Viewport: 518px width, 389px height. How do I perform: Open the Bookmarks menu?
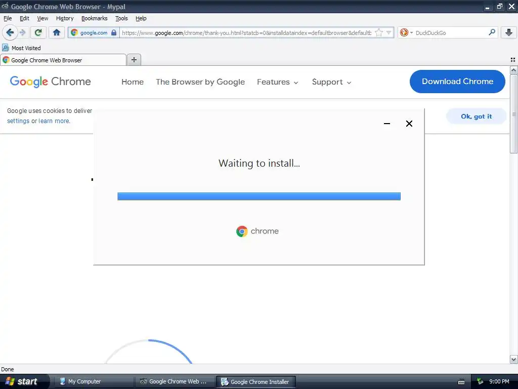(x=95, y=18)
